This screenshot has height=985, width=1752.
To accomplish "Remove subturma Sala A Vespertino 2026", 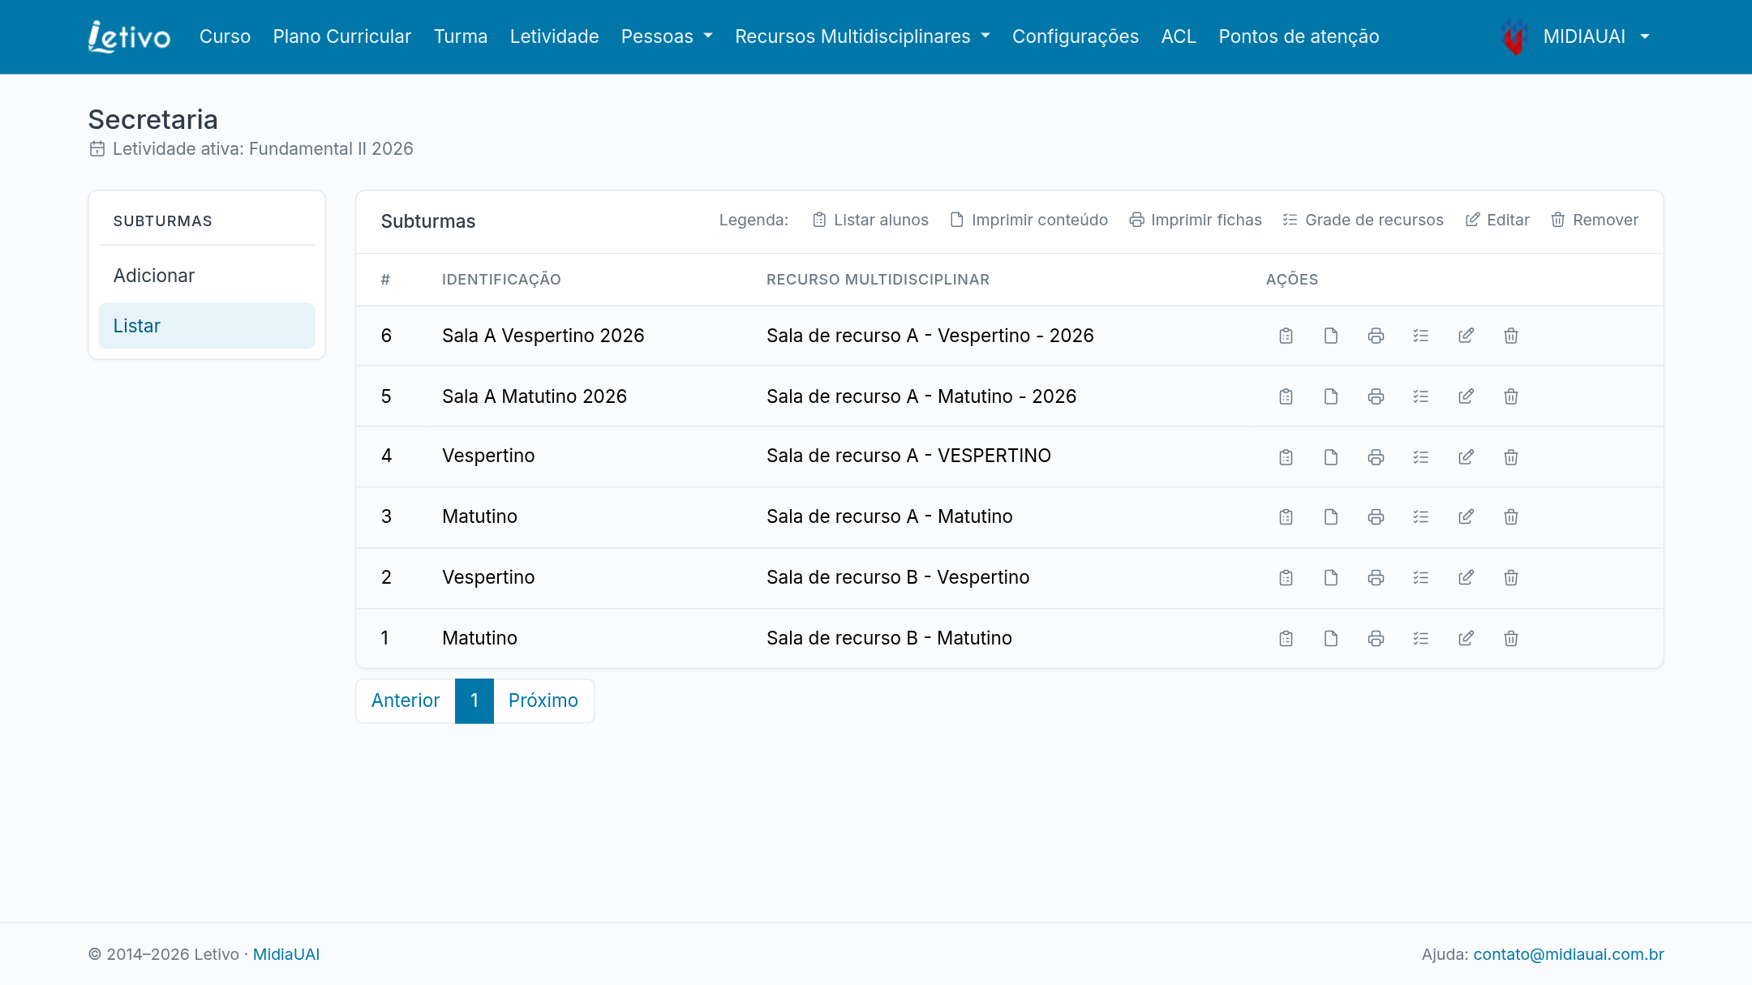I will pyautogui.click(x=1511, y=336).
